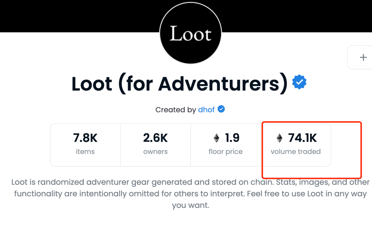Click the blue verified badge beside collection title
Viewport: 372px width, 225px height.
click(299, 82)
